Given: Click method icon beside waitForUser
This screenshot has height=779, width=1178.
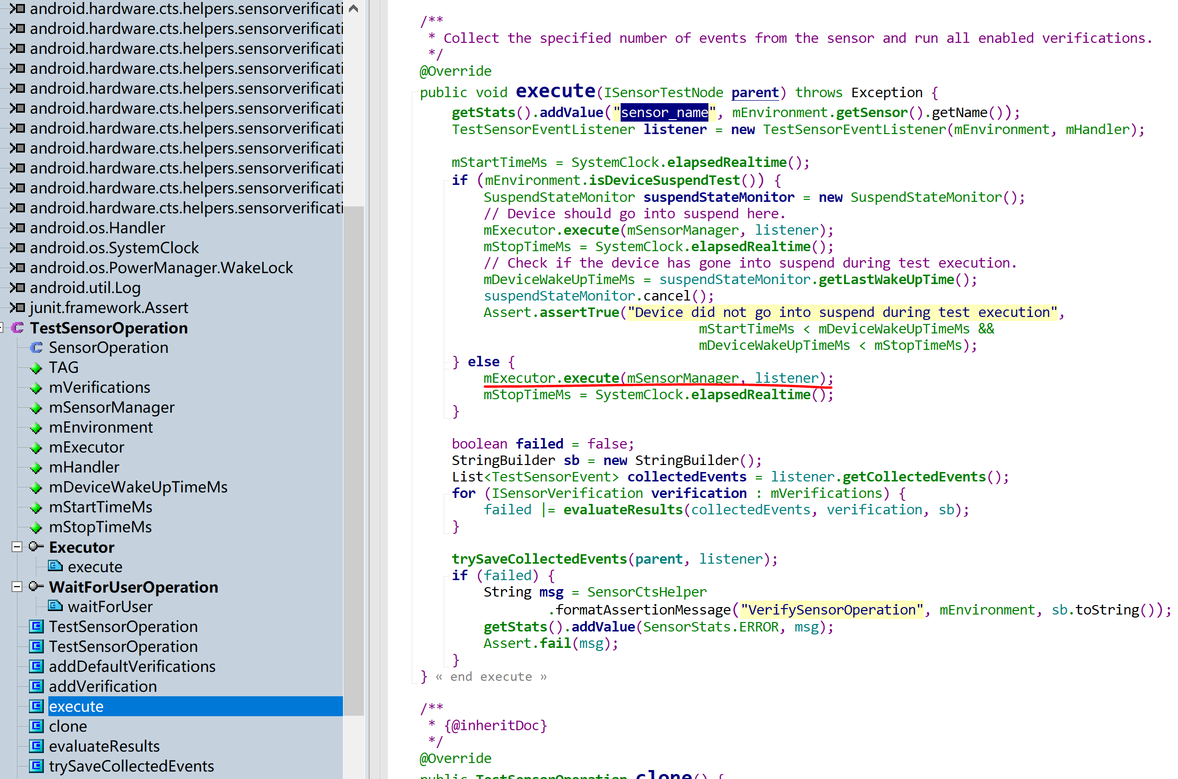Looking at the screenshot, I should (x=55, y=606).
